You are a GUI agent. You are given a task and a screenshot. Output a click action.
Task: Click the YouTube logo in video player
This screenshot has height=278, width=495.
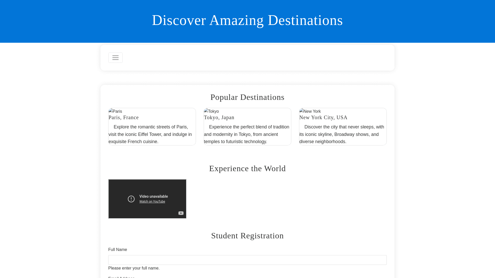181,213
